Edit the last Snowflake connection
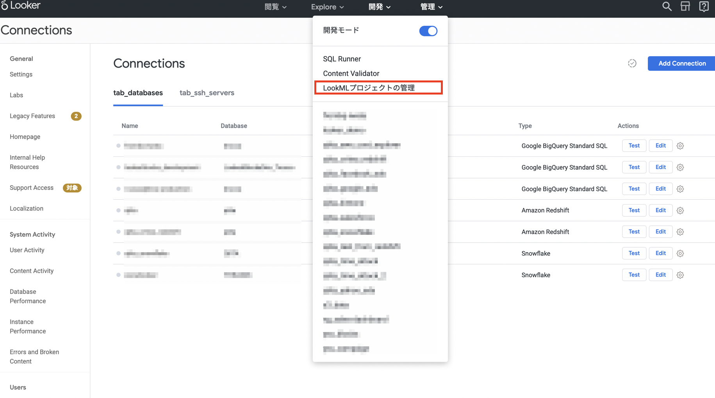 pos(660,275)
